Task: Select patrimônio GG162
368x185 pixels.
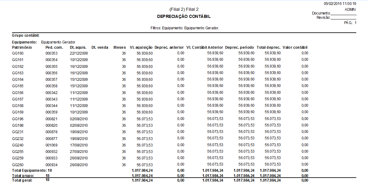Action: pos(18,66)
